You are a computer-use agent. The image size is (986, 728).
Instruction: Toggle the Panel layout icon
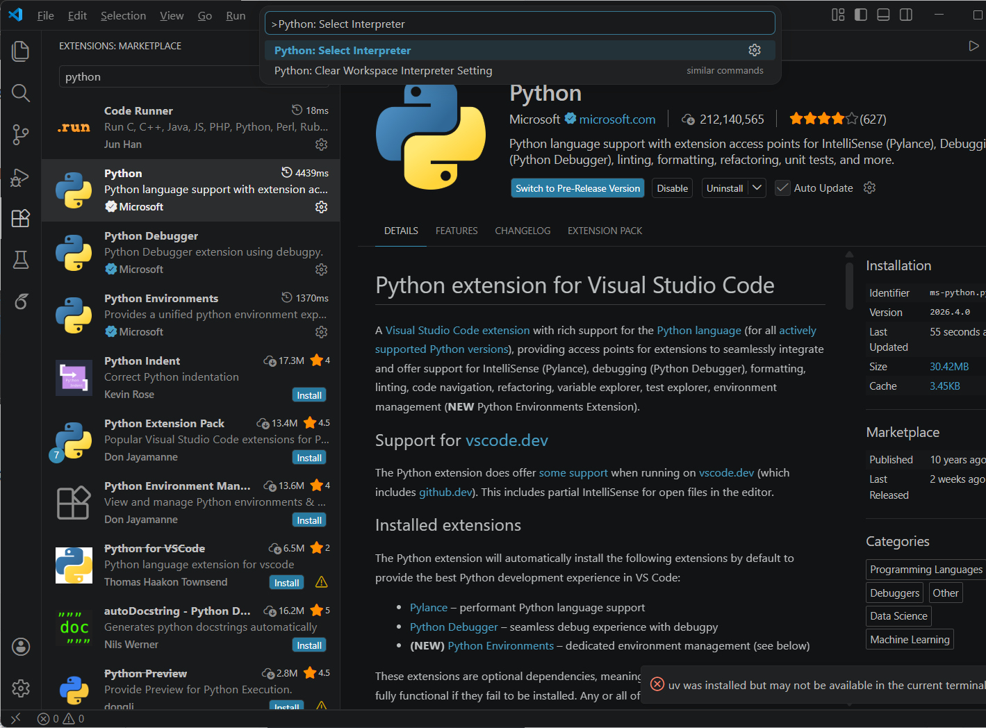point(883,15)
